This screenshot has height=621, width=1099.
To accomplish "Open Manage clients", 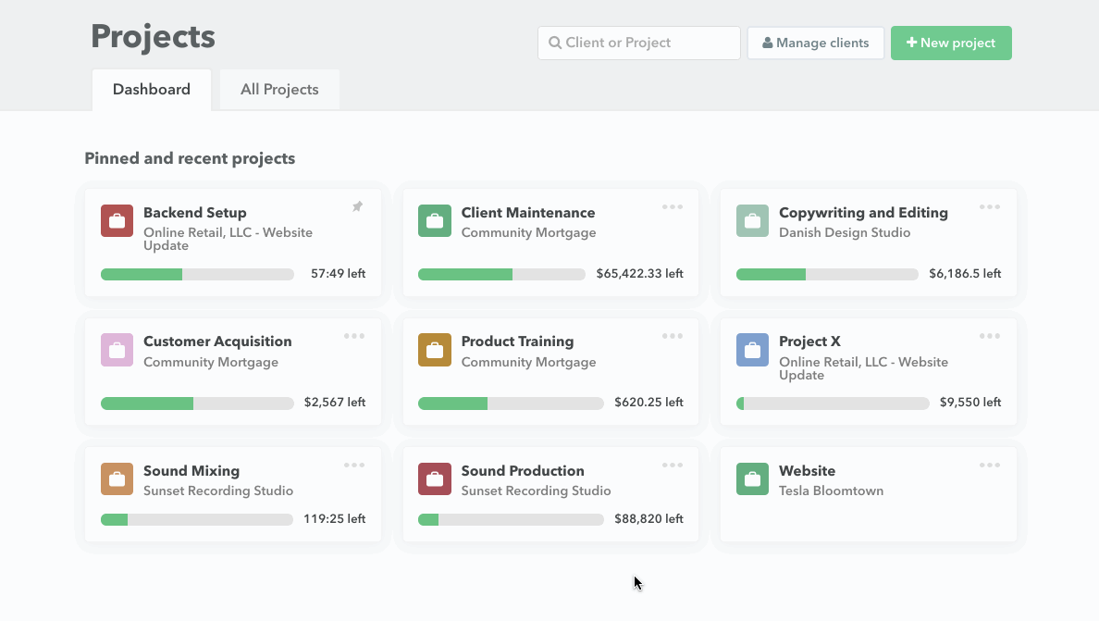I will click(x=815, y=43).
